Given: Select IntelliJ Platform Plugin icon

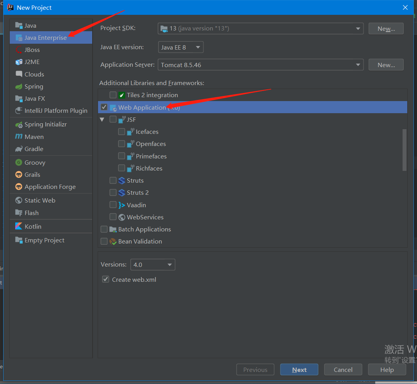Looking at the screenshot, I should click(19, 110).
